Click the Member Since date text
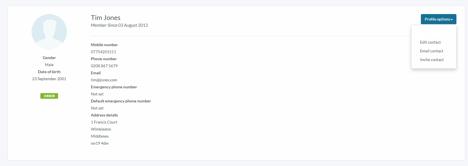The width and height of the screenshot is (468, 166). 119,25
